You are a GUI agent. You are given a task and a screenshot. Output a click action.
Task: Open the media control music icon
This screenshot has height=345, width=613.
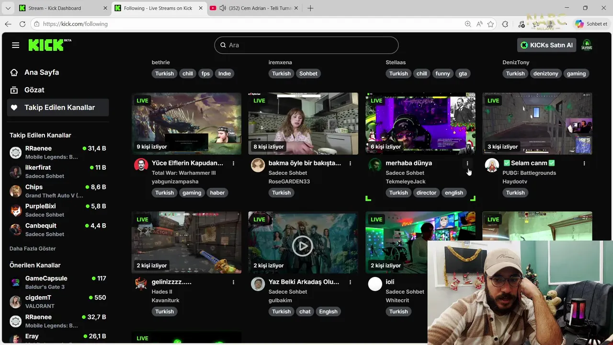tap(522, 24)
